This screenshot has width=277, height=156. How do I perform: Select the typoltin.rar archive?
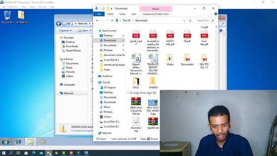coord(153,123)
